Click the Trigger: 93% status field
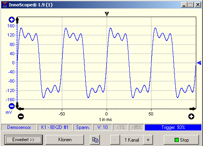The height and width of the screenshot is (146, 203). (173, 127)
